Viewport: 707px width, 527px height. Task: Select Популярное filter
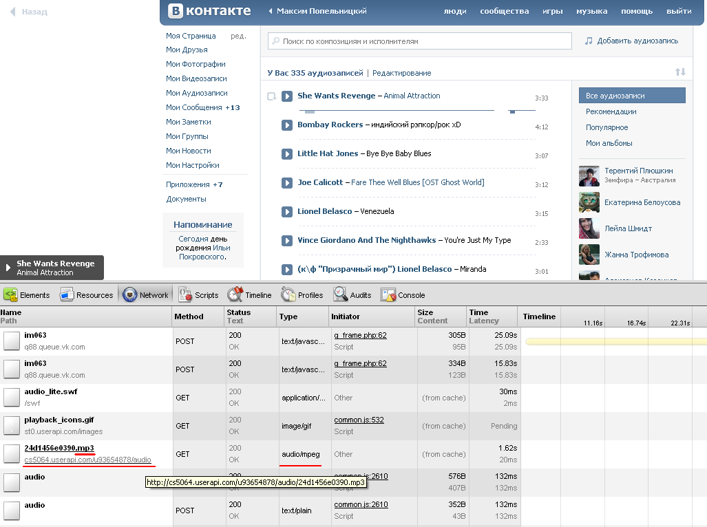[607, 127]
